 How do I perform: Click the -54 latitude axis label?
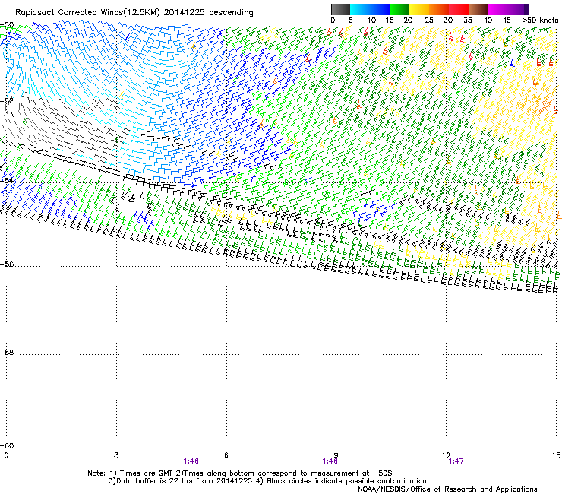(7, 180)
